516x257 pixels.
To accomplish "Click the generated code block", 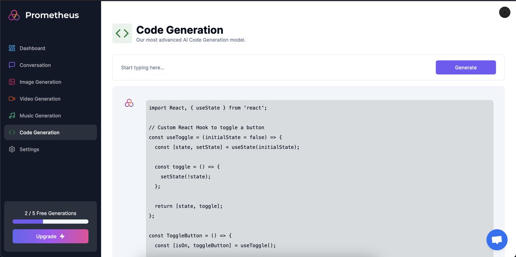I will 319,178.
